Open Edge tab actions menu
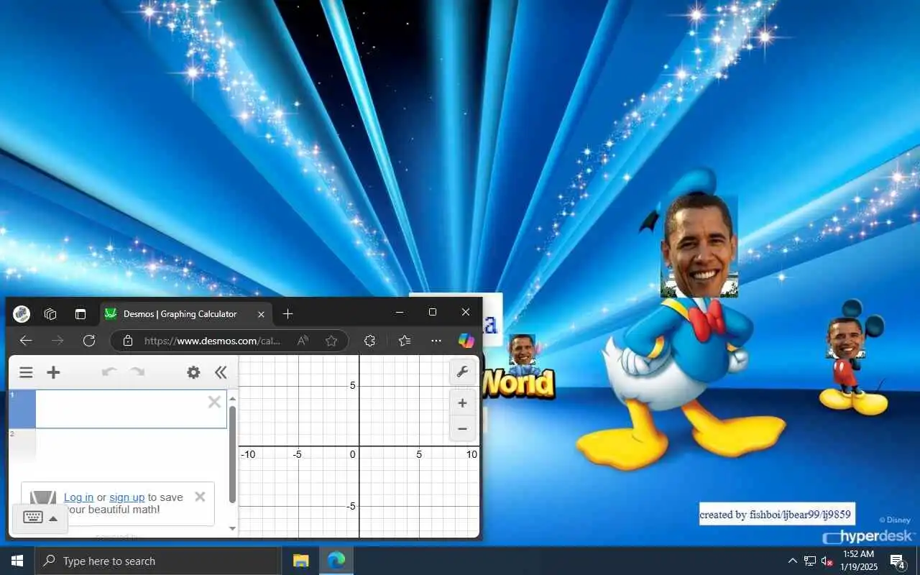 [80, 313]
